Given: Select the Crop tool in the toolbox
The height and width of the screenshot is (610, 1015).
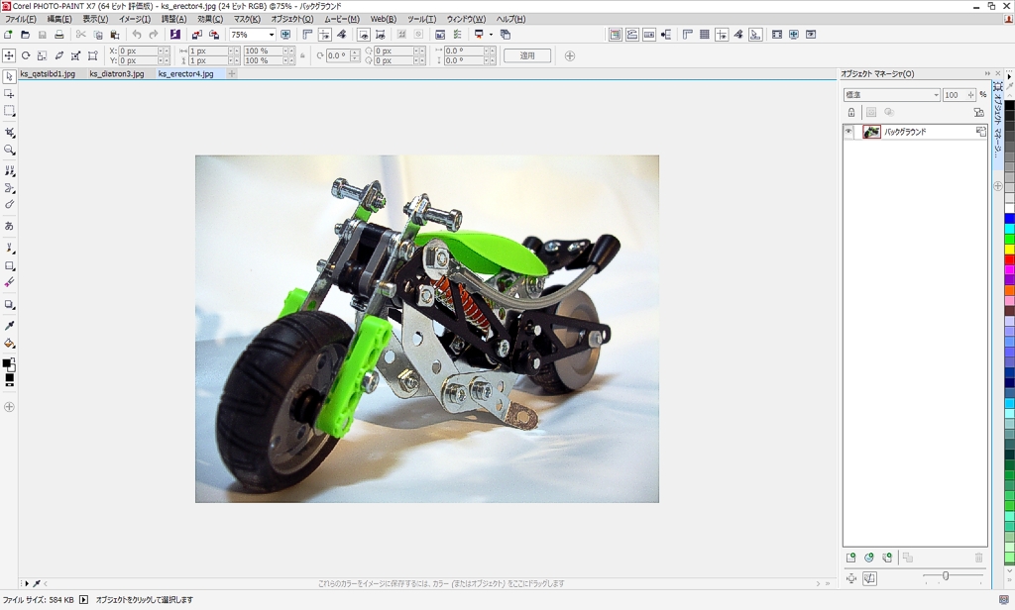Looking at the screenshot, I should tap(10, 132).
